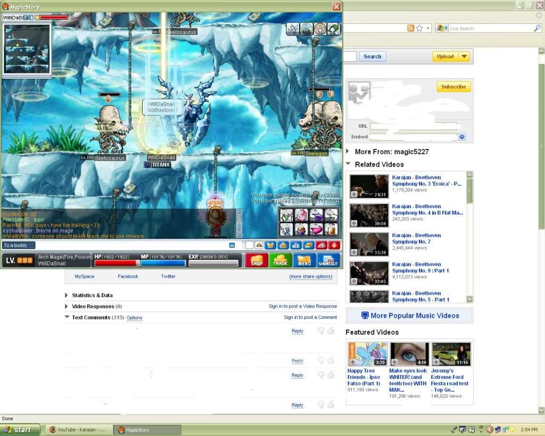Add Symphony No. 9 video to queue via plus icon
The image size is (545, 436).
tap(354, 281)
